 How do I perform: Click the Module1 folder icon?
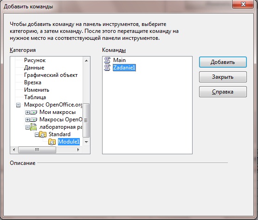point(52,142)
